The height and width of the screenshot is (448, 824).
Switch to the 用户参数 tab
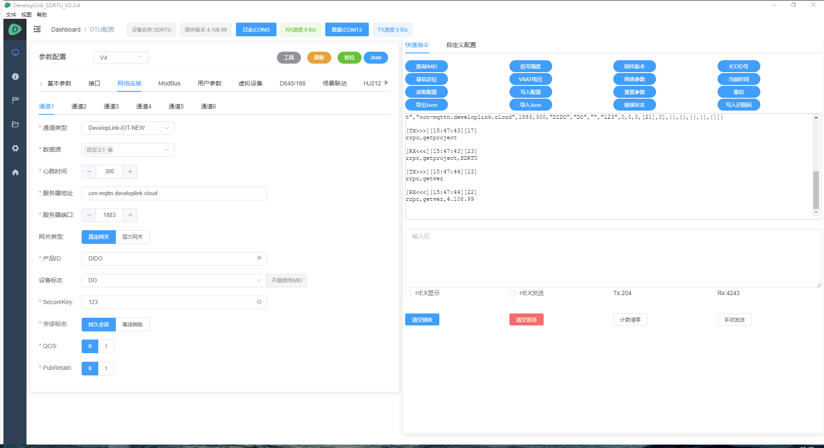[209, 83]
